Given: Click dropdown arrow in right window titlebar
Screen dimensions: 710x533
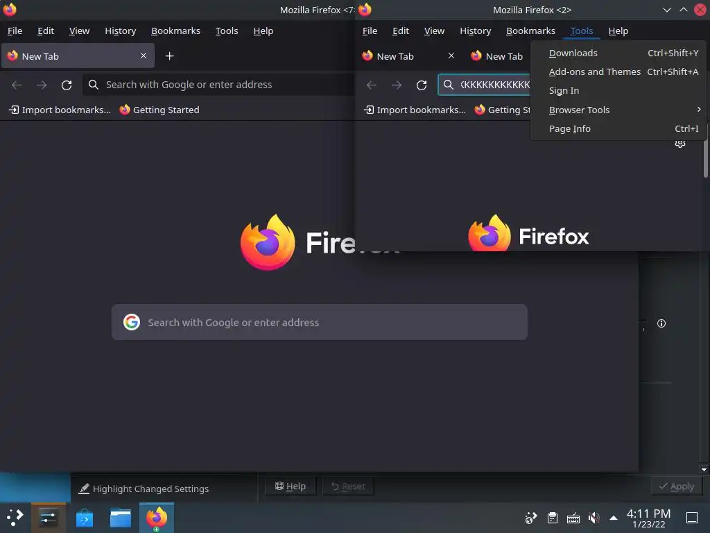Looking at the screenshot, I should (x=667, y=10).
